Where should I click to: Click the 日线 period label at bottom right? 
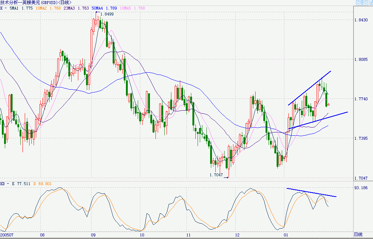[x=358, y=235]
